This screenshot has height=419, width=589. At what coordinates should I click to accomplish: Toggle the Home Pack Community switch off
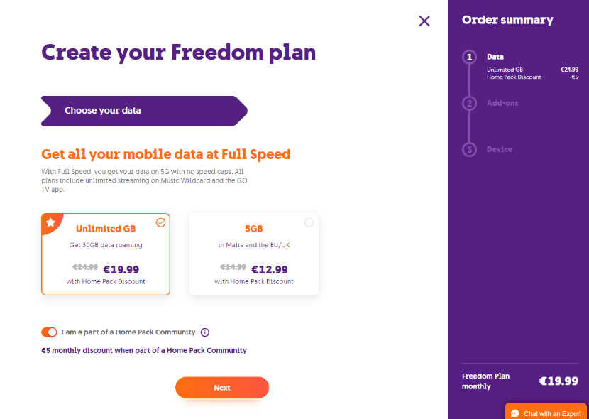coord(49,332)
